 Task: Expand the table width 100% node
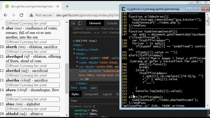[x=77, y=58]
